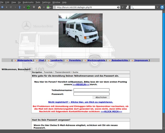The height and width of the screenshot is (133, 165).
Task: Open the Help menu
Action: pyautogui.click(x=64, y=2)
